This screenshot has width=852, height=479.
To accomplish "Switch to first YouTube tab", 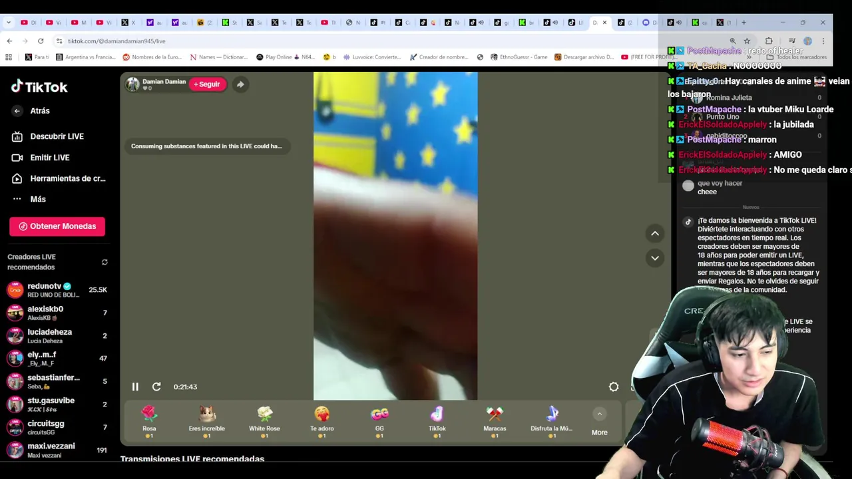I will [27, 23].
